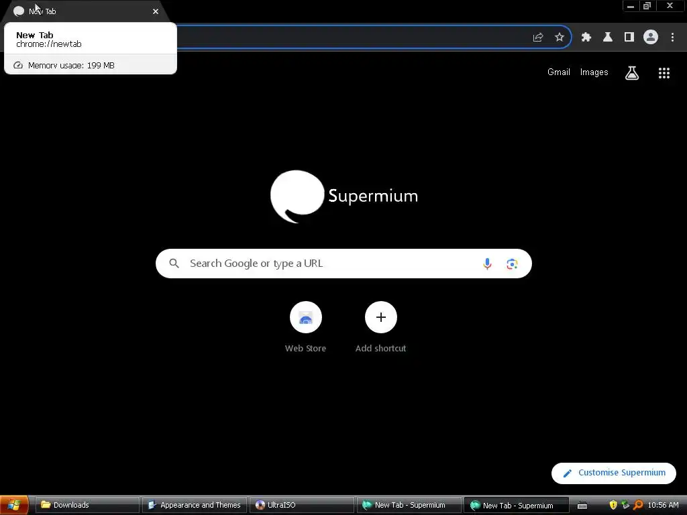
Task: Open the Web Store shortcut
Action: tap(305, 327)
